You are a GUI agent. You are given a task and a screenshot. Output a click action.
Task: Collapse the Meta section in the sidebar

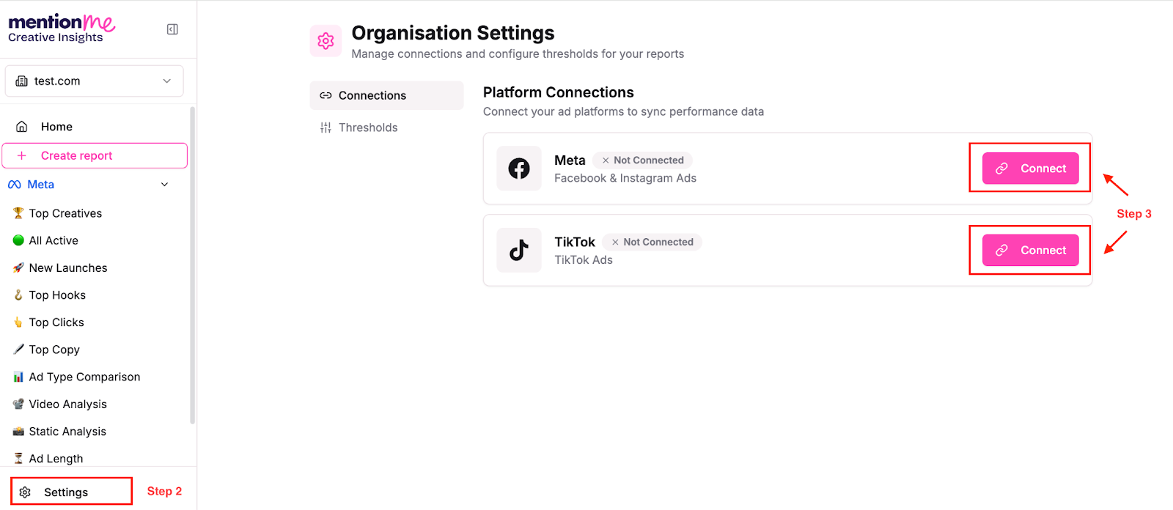pyautogui.click(x=164, y=184)
